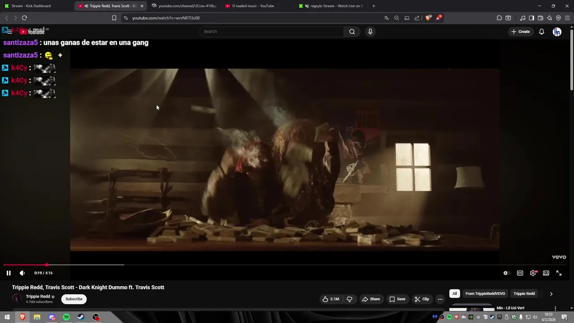Open YouTube notifications bell
Viewport: 574px width, 323px height.
(x=542, y=31)
